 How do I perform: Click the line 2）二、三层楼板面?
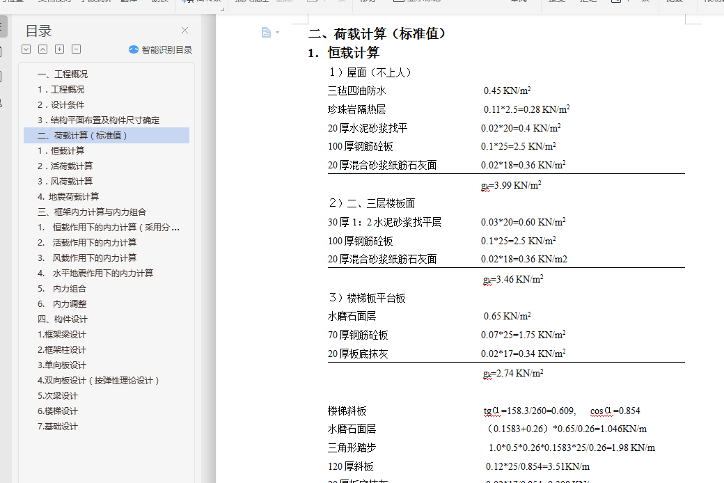[x=372, y=203]
